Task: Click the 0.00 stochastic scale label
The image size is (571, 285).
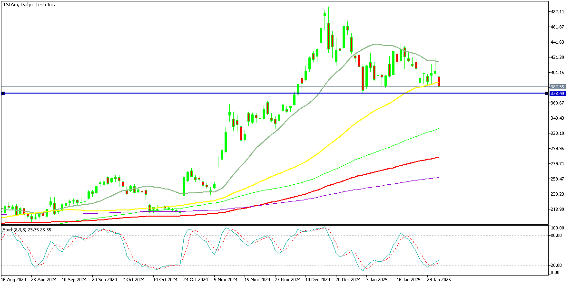Action: click(x=555, y=272)
